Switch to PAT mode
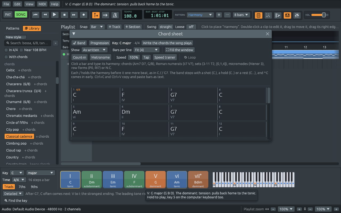 click(x=8, y=15)
